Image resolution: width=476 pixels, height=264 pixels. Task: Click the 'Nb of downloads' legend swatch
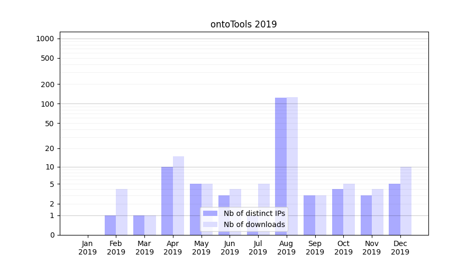click(210, 224)
